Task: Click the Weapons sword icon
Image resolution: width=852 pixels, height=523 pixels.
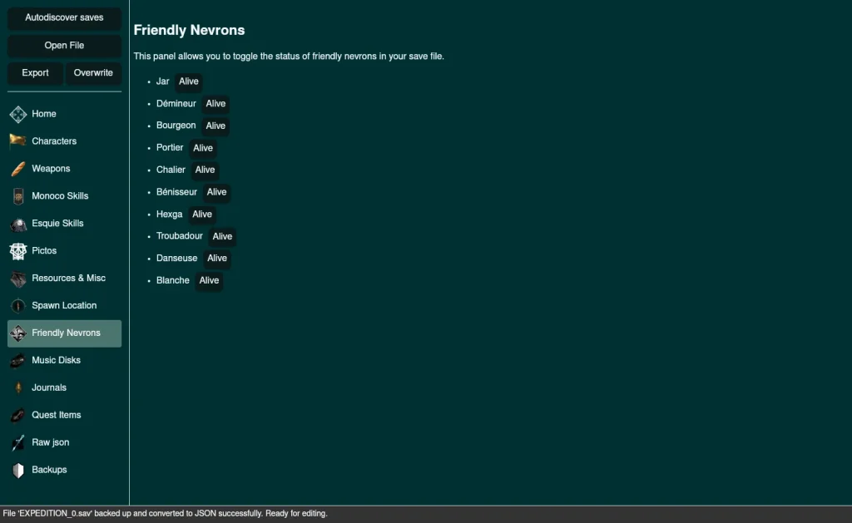Action: (18, 169)
